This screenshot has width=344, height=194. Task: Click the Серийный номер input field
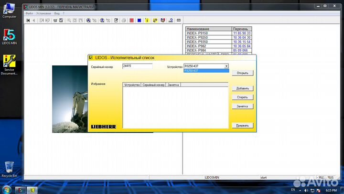pyautogui.click(x=137, y=66)
